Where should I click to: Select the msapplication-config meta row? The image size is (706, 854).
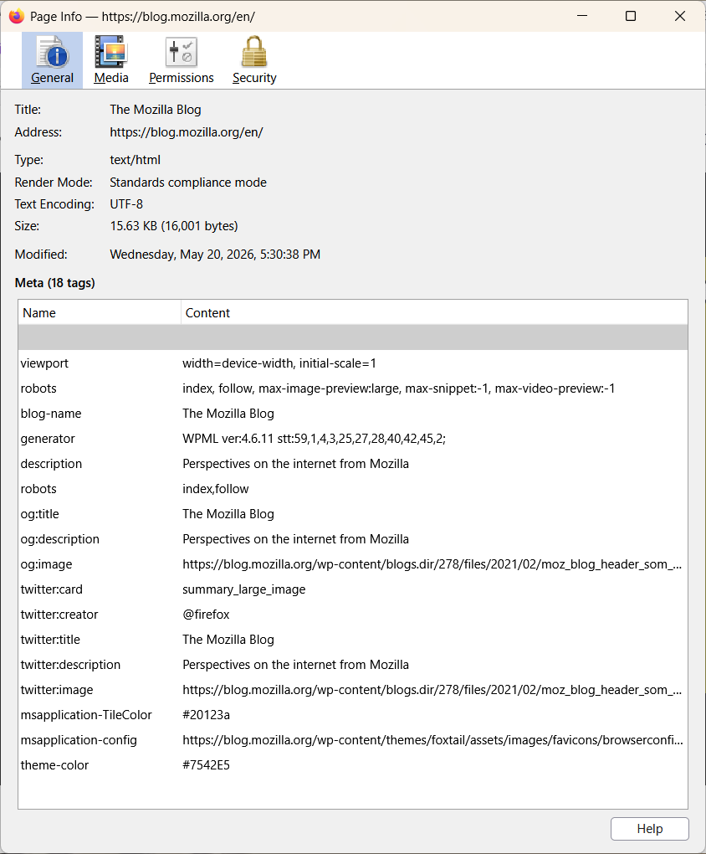point(353,739)
